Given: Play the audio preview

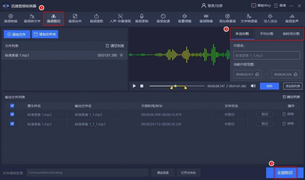Looking at the screenshot, I should [134, 86].
